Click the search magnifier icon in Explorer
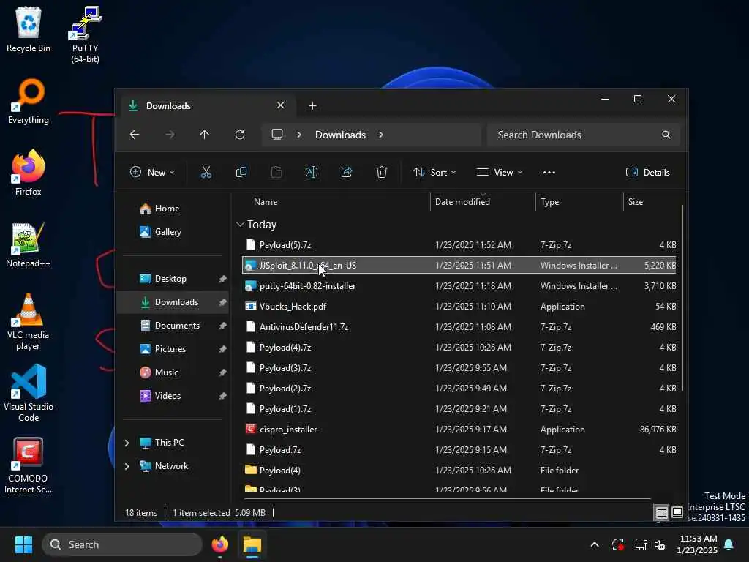This screenshot has width=749, height=562. pyautogui.click(x=666, y=135)
